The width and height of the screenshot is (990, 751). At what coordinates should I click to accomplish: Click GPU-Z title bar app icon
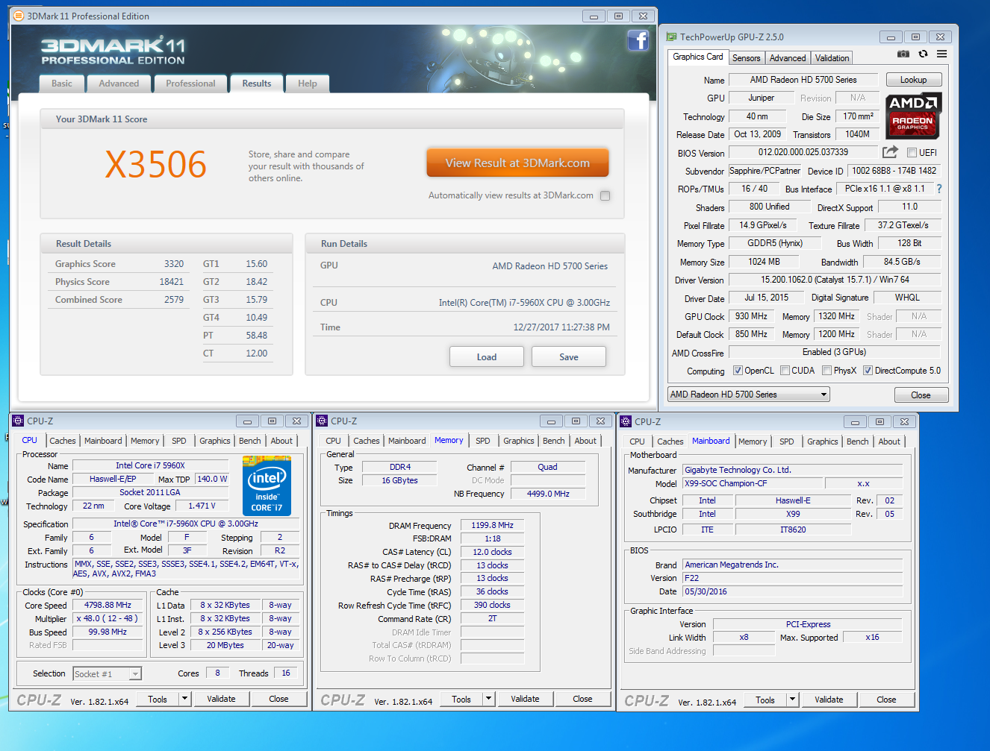(x=671, y=37)
